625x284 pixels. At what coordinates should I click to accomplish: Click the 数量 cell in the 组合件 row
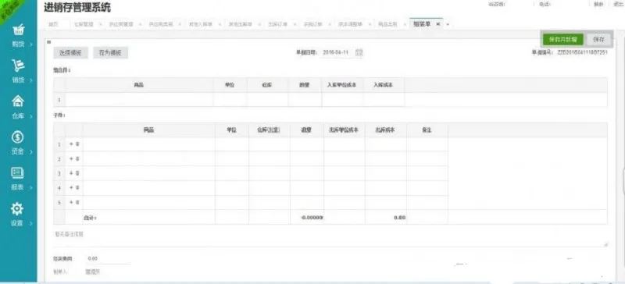point(305,100)
